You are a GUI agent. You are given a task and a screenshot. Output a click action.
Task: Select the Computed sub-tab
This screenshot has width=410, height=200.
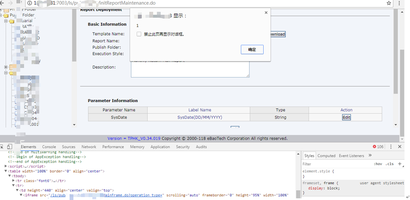point(326,156)
